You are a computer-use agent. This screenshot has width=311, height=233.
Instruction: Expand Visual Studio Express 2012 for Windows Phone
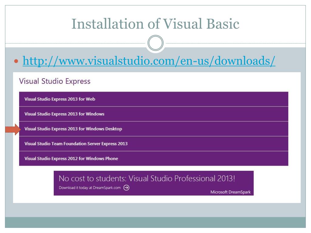[x=153, y=158]
